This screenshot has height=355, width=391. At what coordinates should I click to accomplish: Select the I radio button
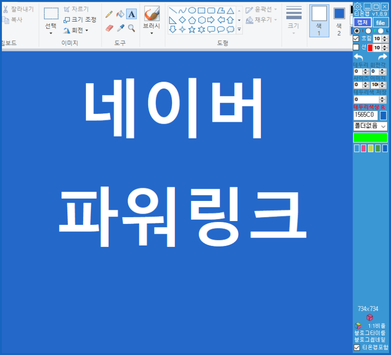point(357,31)
